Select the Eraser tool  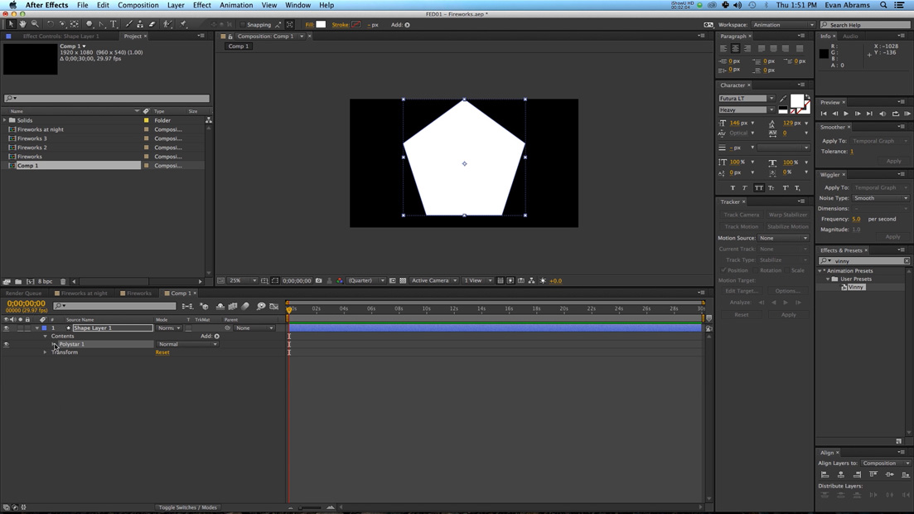(152, 25)
